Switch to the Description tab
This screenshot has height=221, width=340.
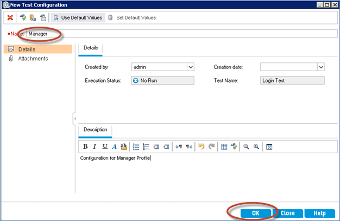point(95,130)
